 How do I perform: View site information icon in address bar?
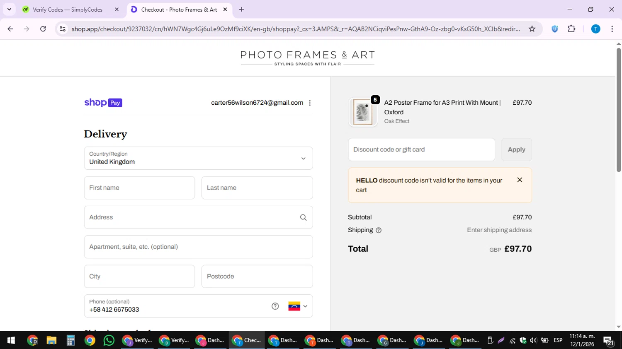pos(63,29)
